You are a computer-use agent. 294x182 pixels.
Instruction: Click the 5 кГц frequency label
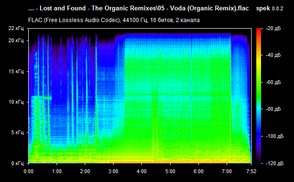click(x=17, y=133)
